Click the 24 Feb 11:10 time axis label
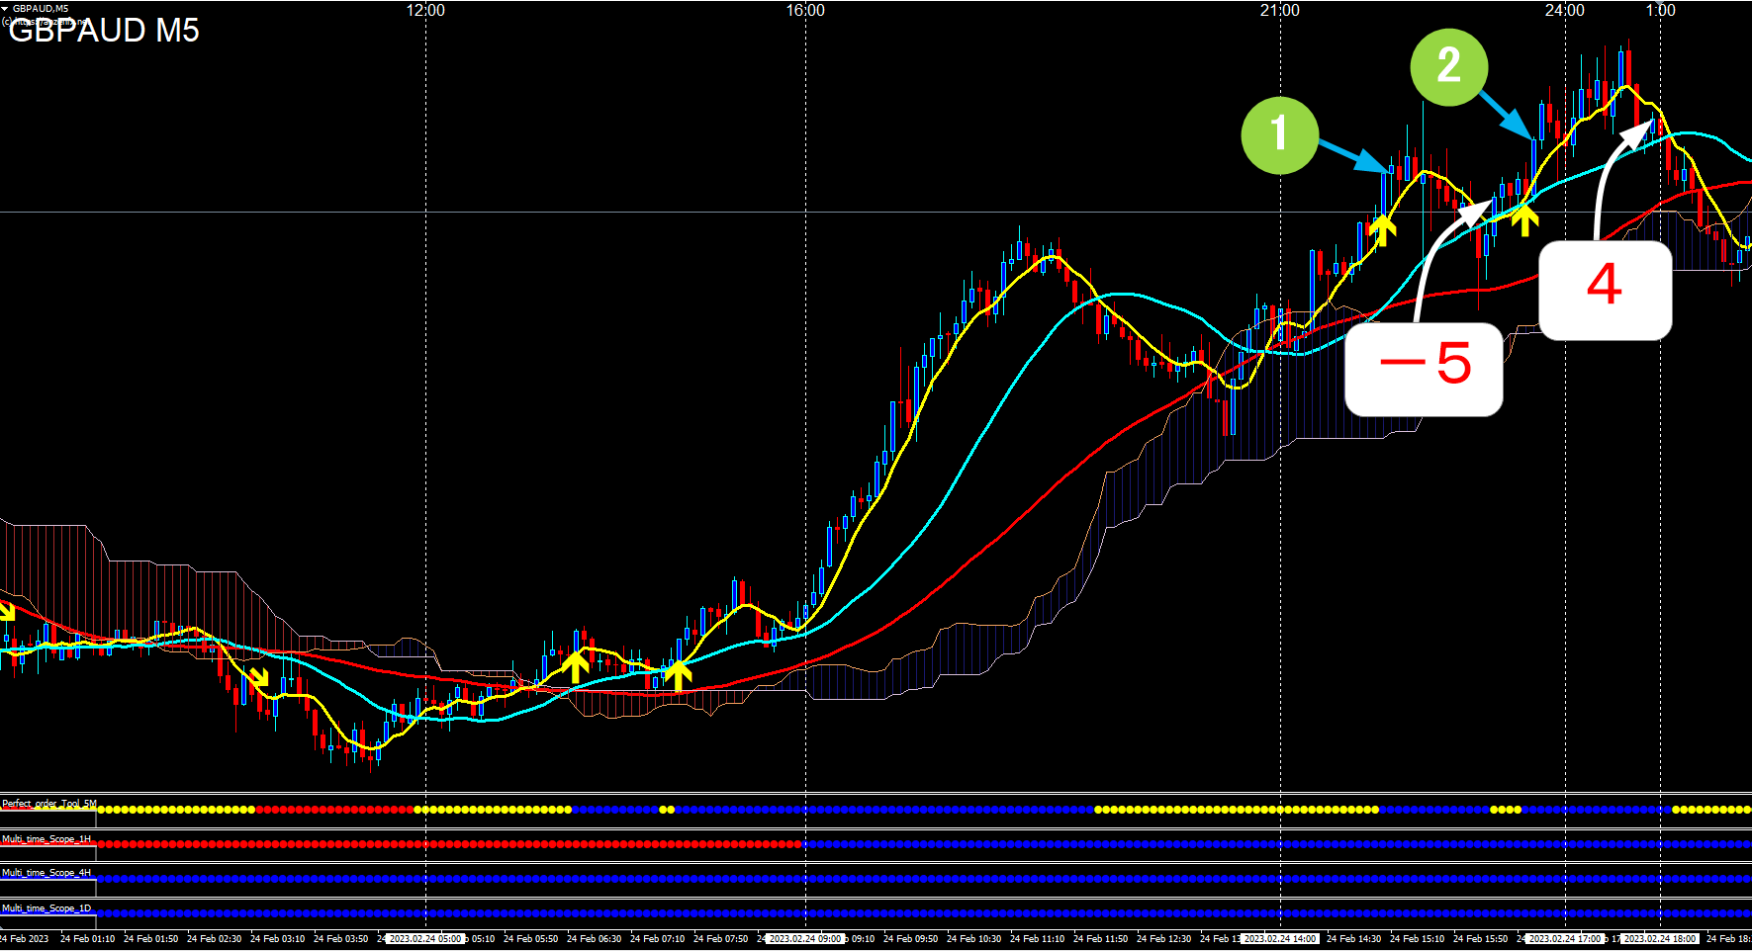The width and height of the screenshot is (1752, 951). click(1037, 939)
